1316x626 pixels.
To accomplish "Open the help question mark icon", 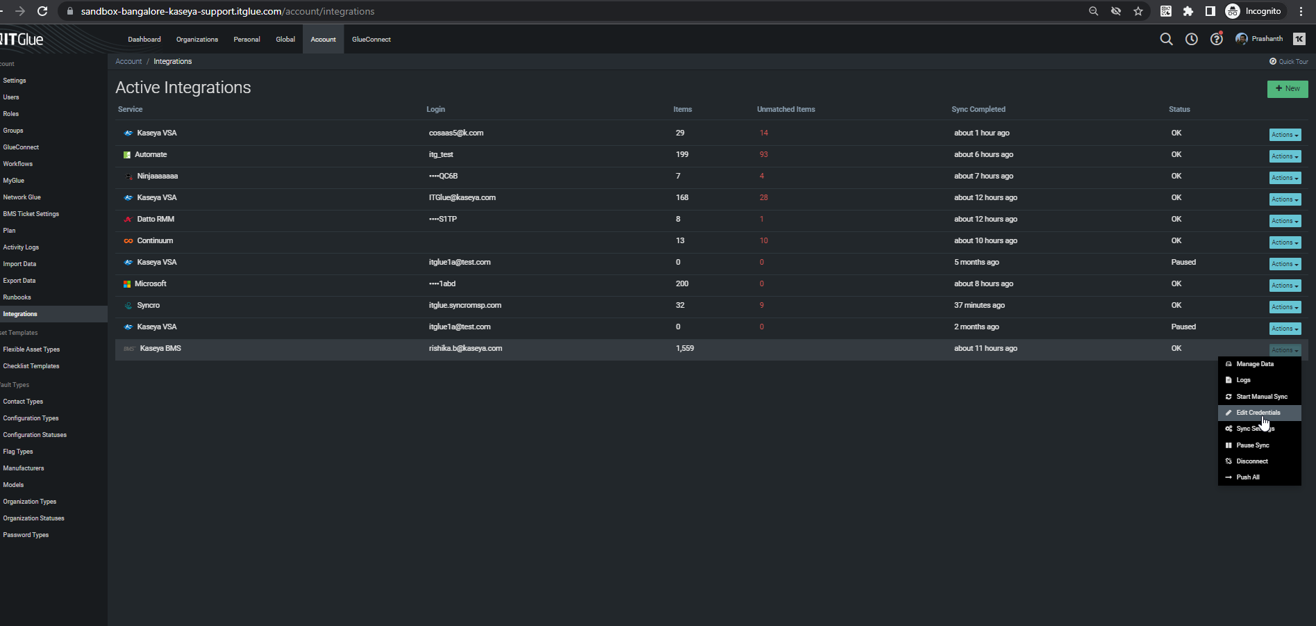I will 1217,39.
